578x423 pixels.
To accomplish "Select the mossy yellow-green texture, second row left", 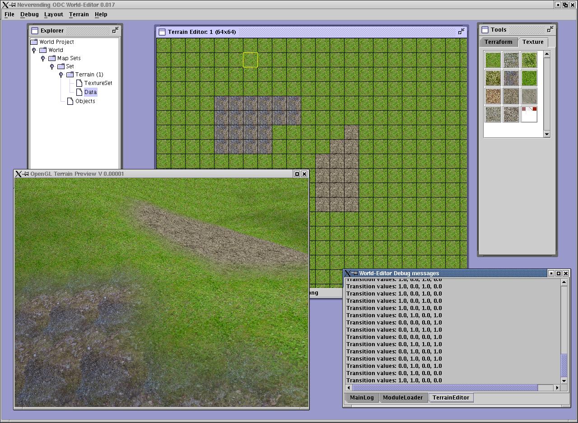I will pyautogui.click(x=493, y=78).
